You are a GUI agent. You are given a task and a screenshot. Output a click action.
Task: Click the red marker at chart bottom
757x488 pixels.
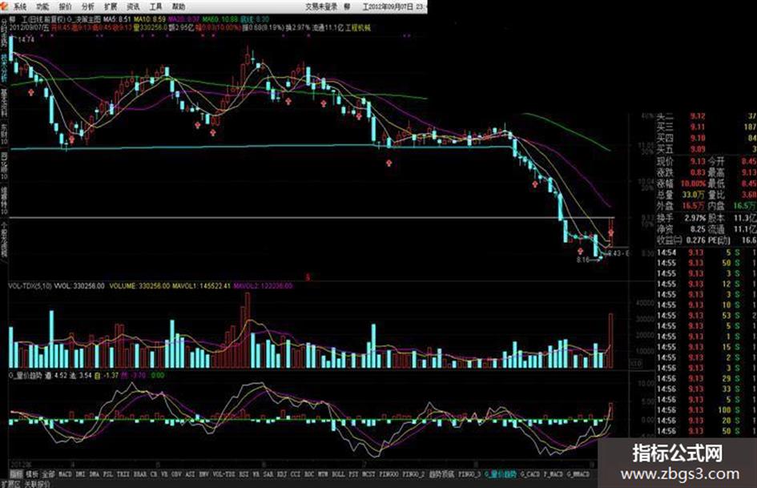point(308,277)
